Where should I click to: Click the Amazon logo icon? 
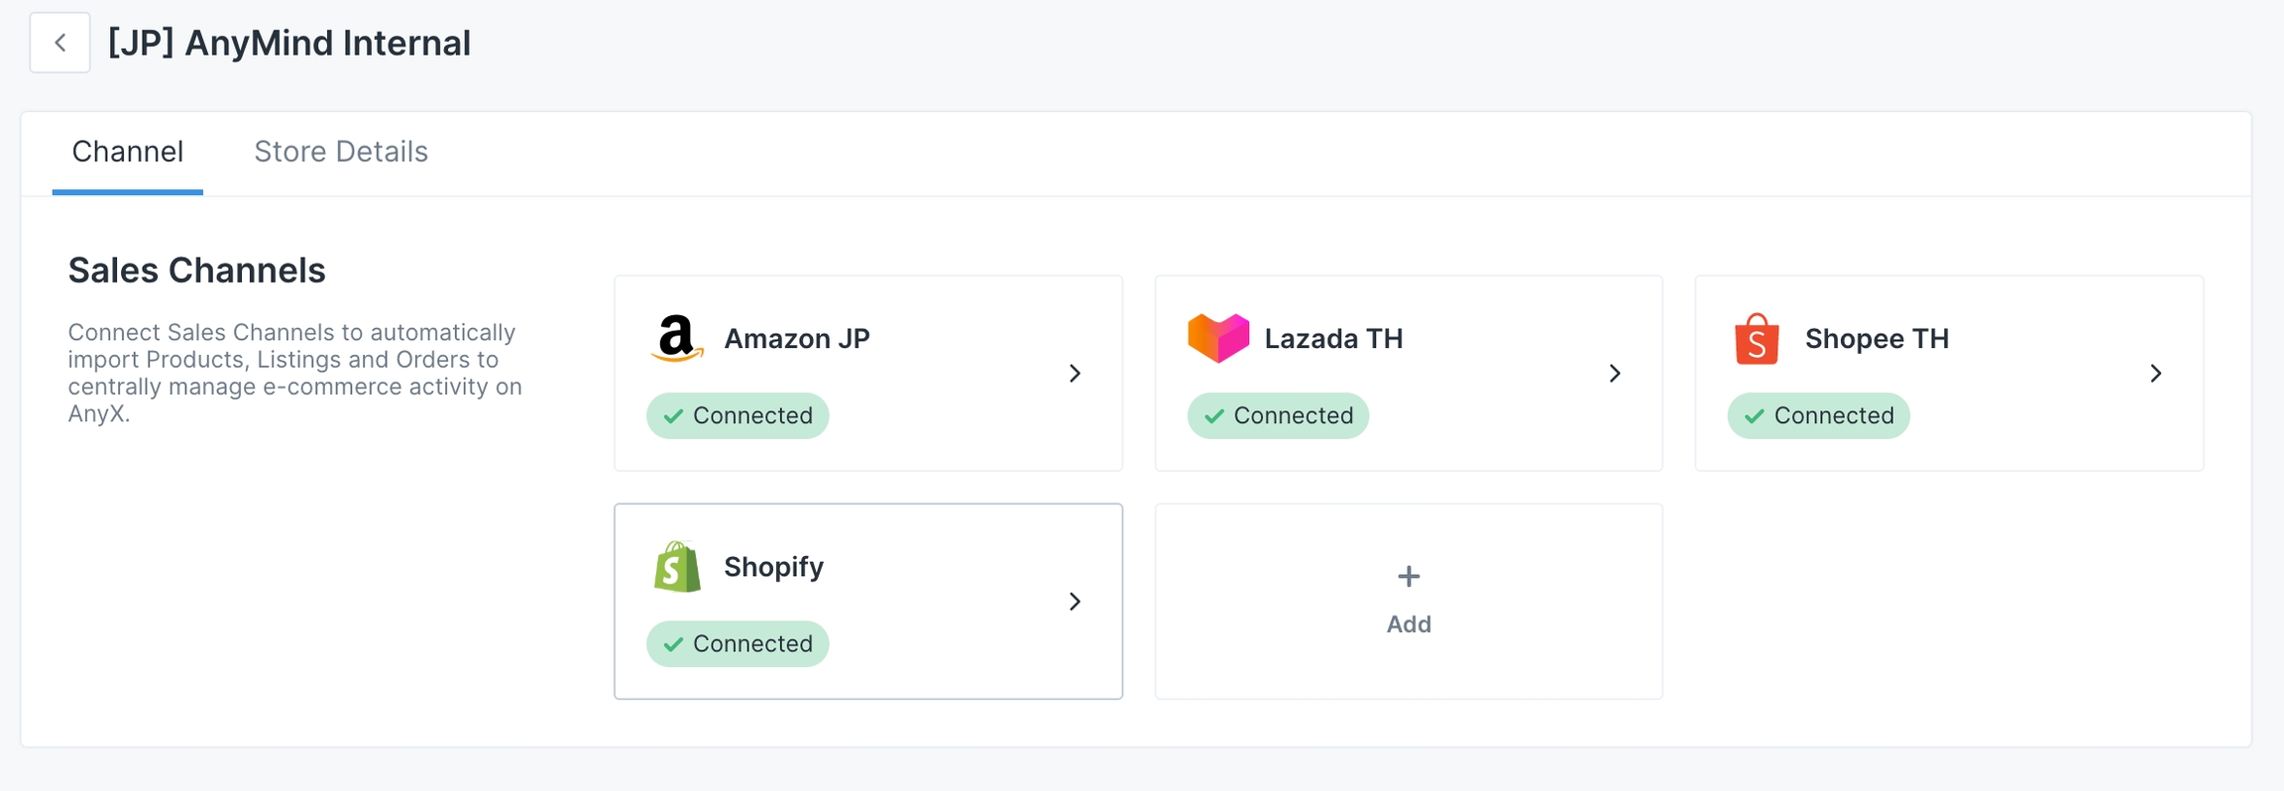(x=677, y=338)
